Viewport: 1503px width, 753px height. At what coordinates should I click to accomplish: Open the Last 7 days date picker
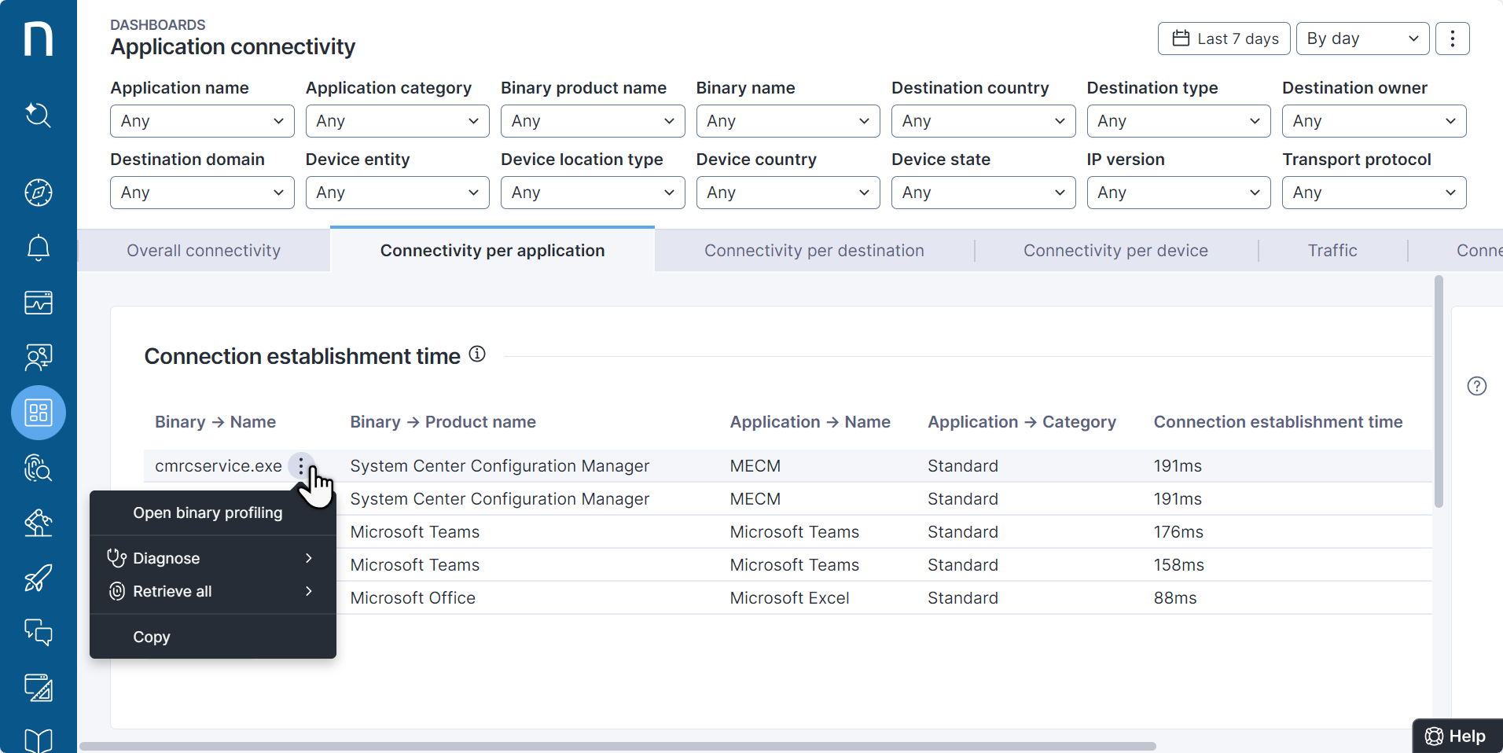click(1224, 39)
